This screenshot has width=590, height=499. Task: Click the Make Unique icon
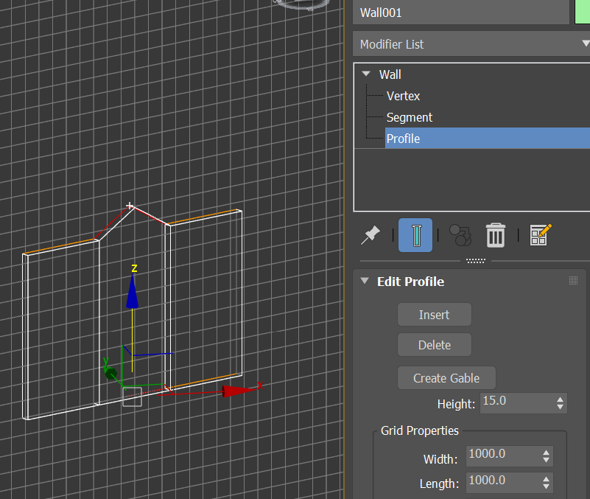[x=459, y=234]
